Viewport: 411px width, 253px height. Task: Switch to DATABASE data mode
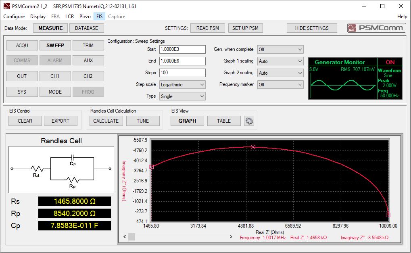pyautogui.click(x=86, y=28)
